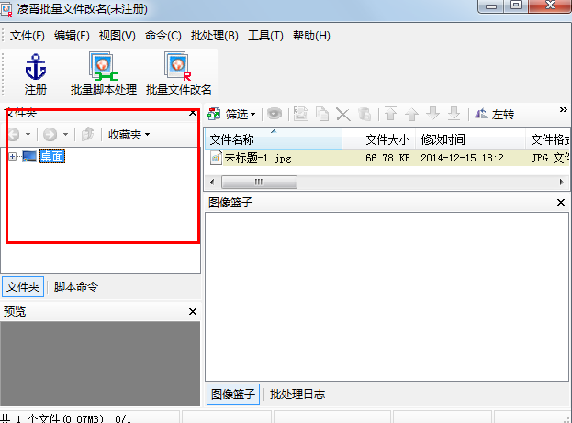
Task: Open the 视图(V) menu
Action: coord(118,36)
